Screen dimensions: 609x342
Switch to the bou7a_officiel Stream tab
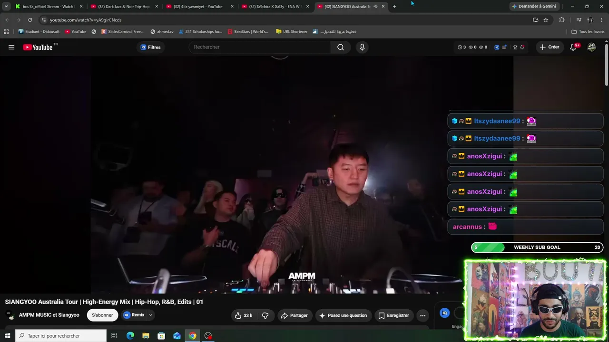tap(49, 7)
